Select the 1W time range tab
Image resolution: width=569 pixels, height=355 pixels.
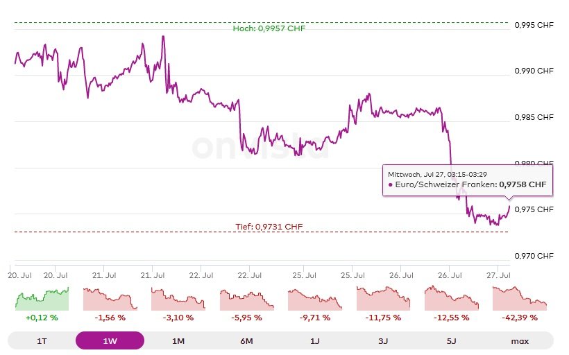point(110,340)
